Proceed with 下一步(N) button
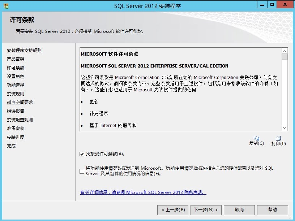Screen dimensions: 295x221 (206, 210)
